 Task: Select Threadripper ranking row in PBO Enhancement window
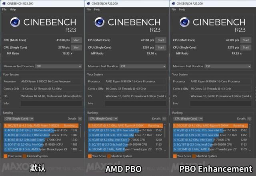click(x=210, y=149)
